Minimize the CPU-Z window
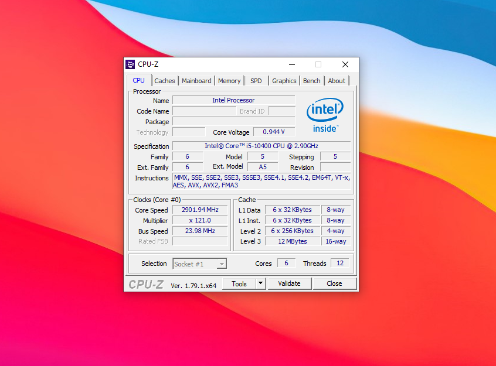The image size is (496, 366). [x=292, y=64]
